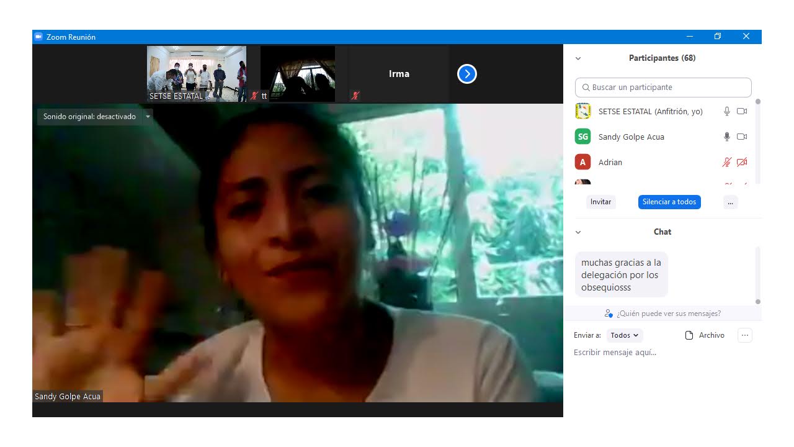This screenshot has width=794, height=447.
Task: Show next video thumbnails with blue arrow
Action: 466,74
